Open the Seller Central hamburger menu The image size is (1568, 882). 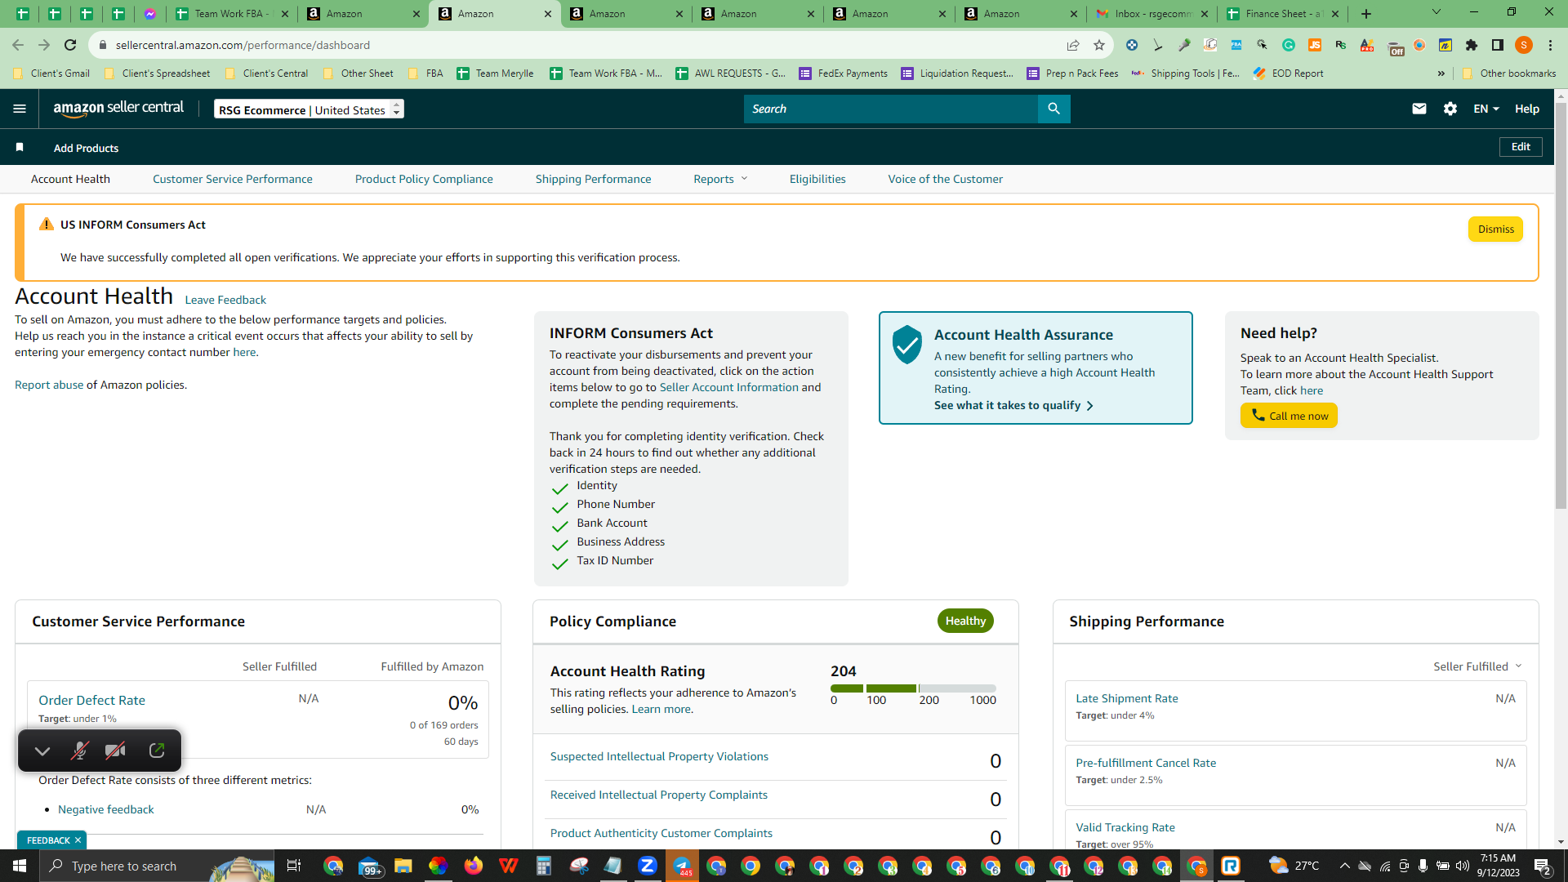pos(20,109)
